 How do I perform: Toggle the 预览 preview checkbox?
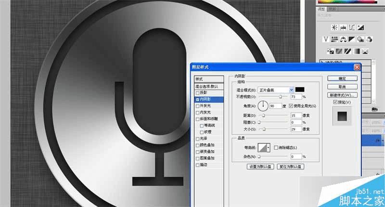(335, 102)
